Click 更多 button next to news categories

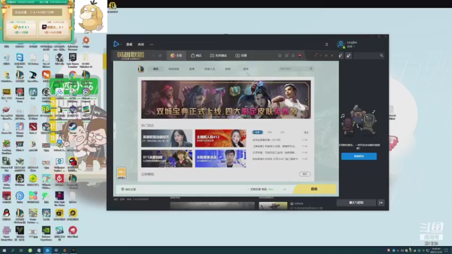coord(306,132)
